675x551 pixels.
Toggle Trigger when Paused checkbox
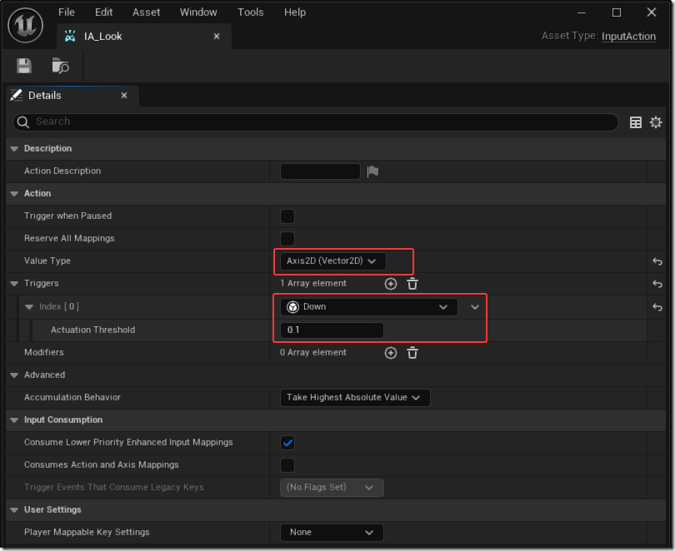click(287, 216)
